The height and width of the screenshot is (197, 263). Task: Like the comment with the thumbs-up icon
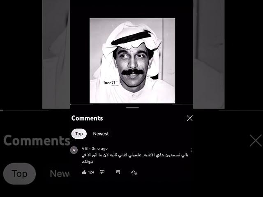[x=84, y=172]
